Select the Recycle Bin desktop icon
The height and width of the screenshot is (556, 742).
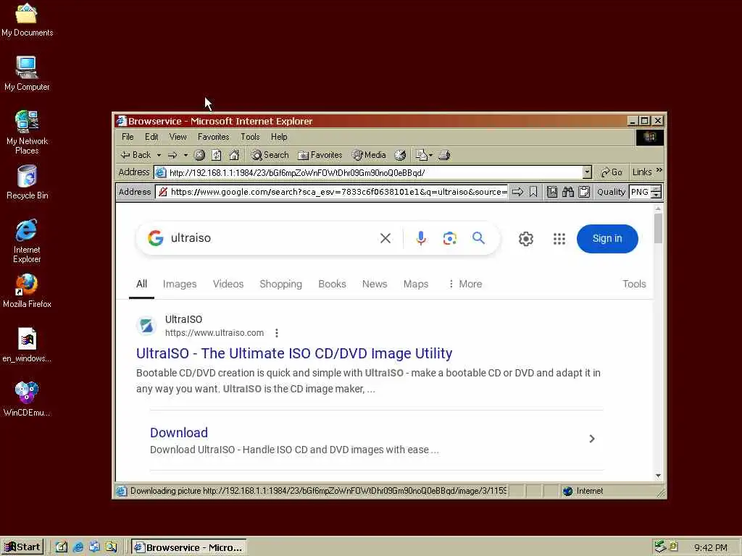(27, 182)
